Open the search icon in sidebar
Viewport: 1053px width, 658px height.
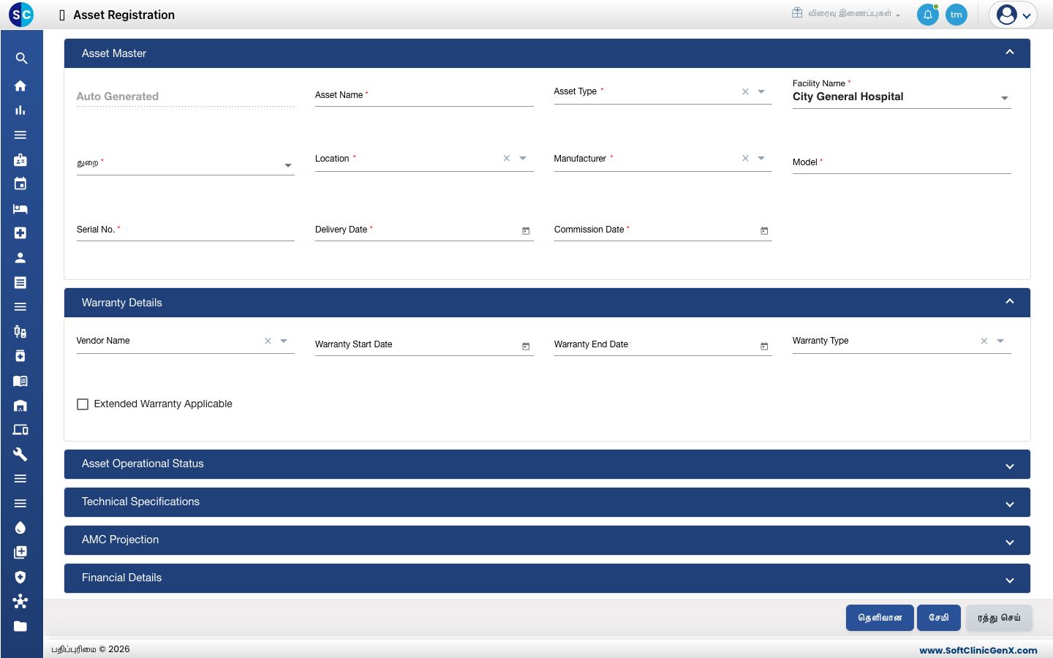pos(21,58)
